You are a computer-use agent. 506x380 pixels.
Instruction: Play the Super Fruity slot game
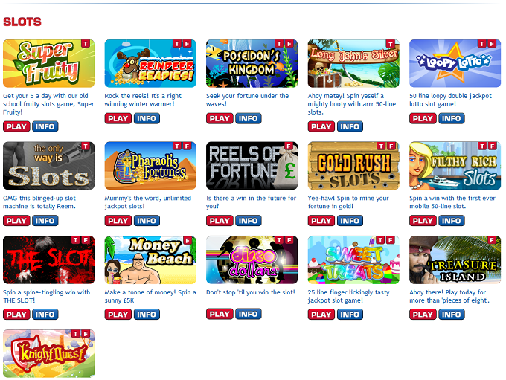(x=16, y=126)
